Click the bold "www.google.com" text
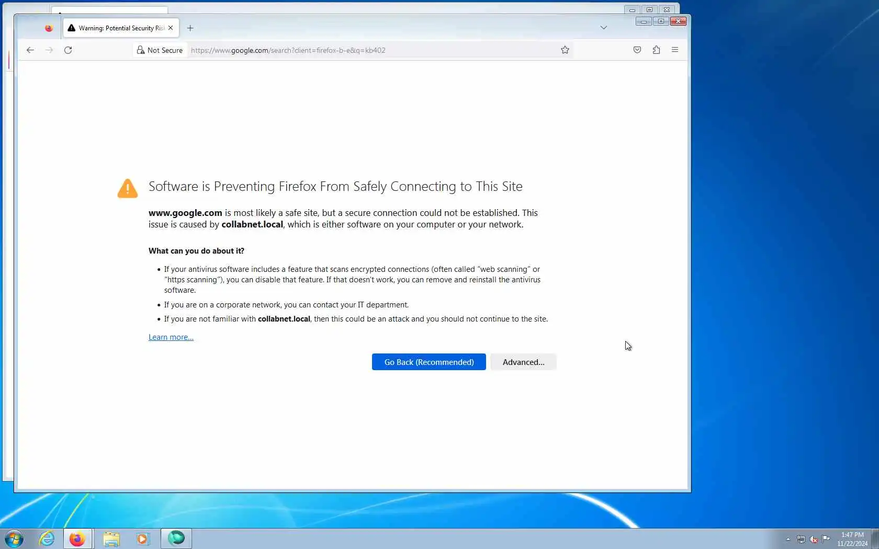The width and height of the screenshot is (879, 549). pos(185,213)
